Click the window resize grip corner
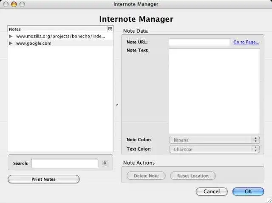The image size is (272, 203). point(269,200)
